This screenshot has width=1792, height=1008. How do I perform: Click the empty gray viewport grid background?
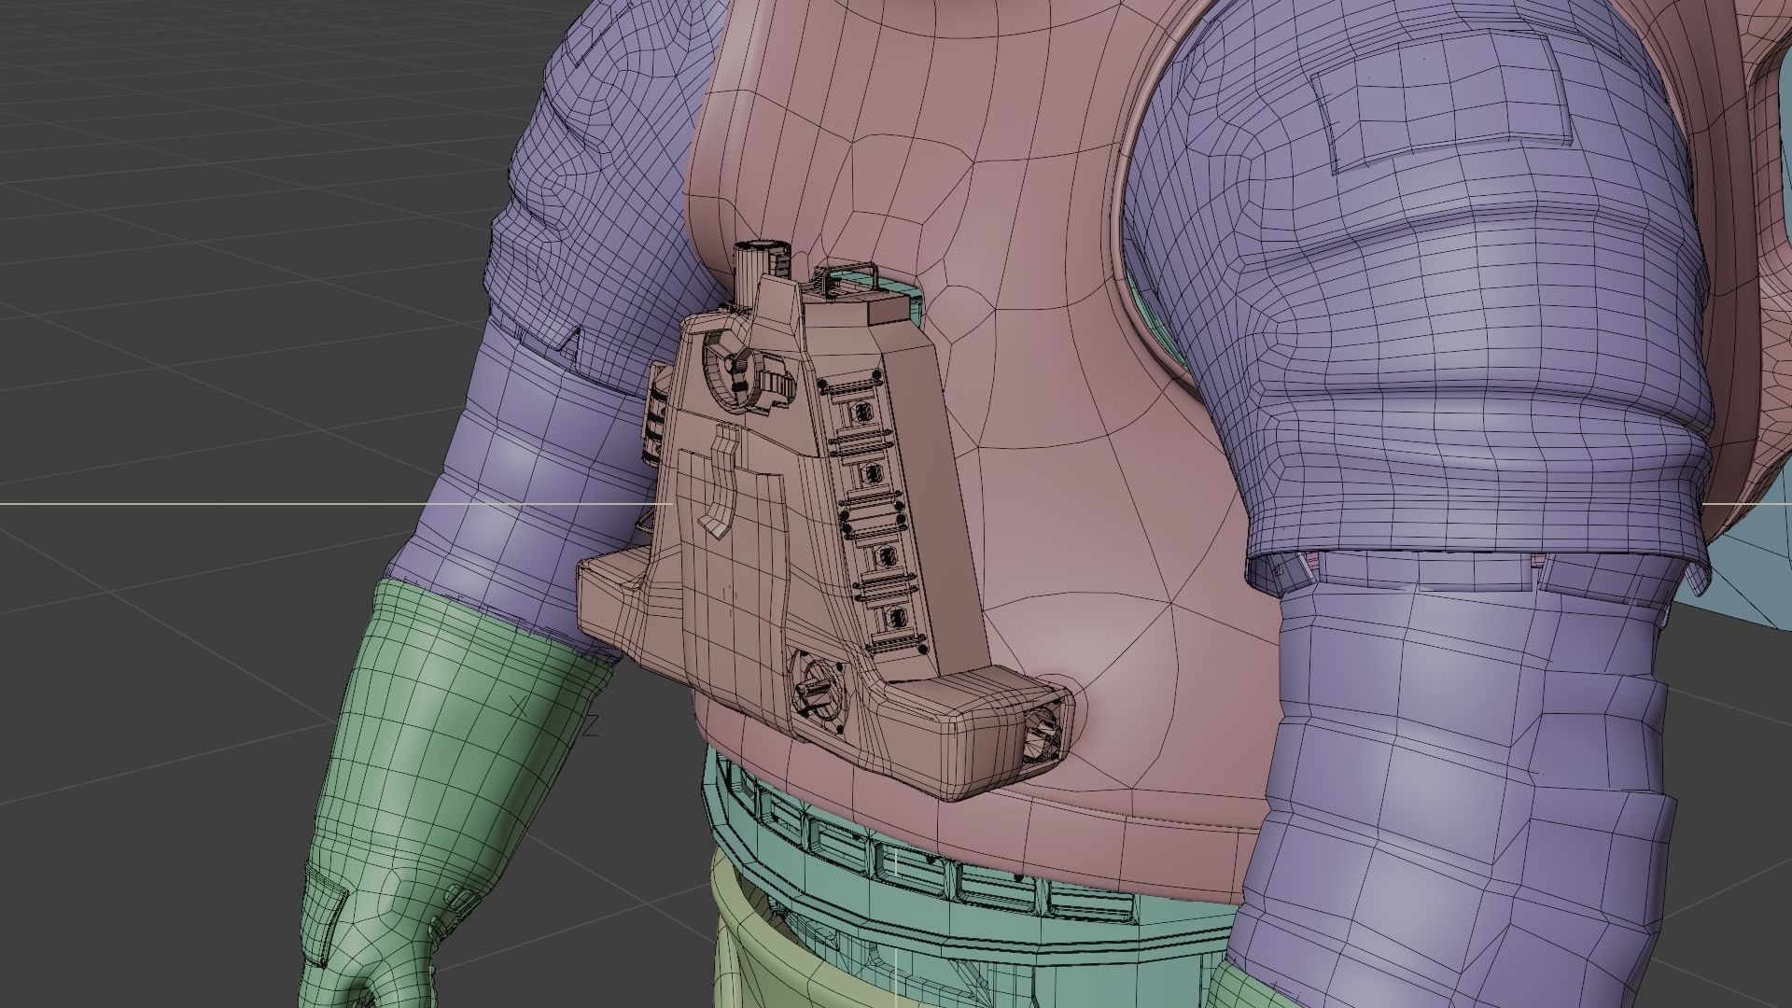click(x=187, y=280)
